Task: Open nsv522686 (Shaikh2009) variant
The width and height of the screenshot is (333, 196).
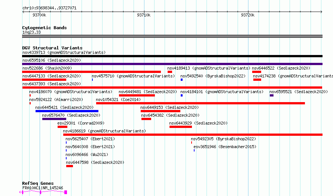Action: click(x=47, y=68)
